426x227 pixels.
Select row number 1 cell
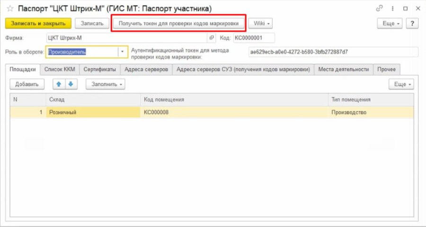click(28, 112)
